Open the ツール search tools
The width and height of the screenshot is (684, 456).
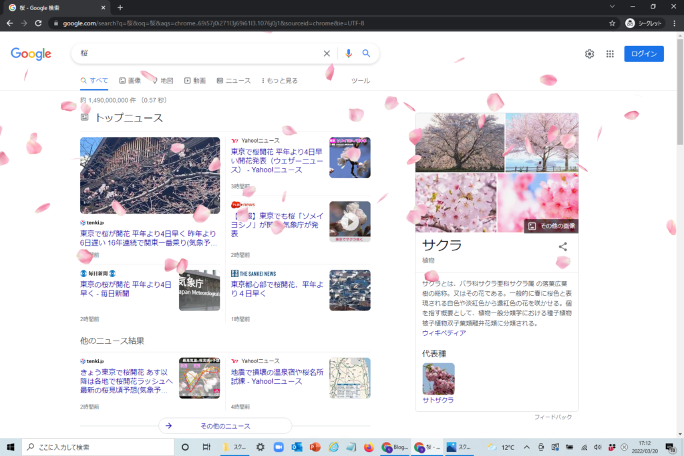tap(360, 81)
